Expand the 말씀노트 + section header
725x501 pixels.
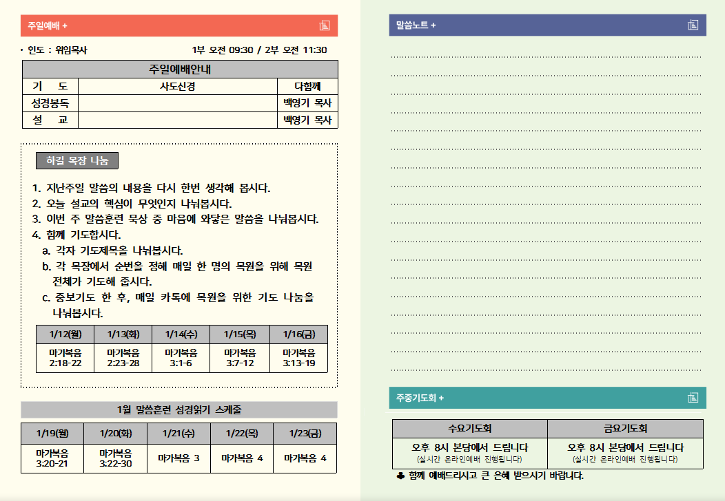tap(416, 25)
